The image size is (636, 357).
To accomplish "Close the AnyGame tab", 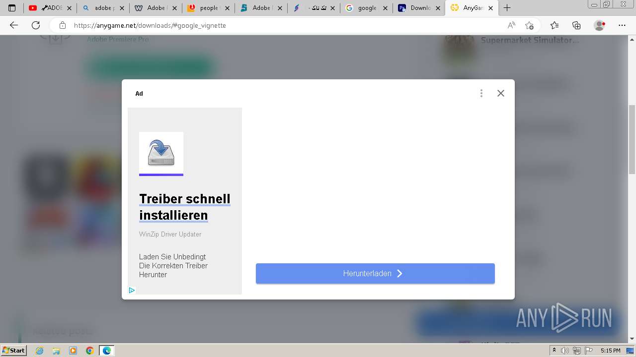I will pos(490,8).
